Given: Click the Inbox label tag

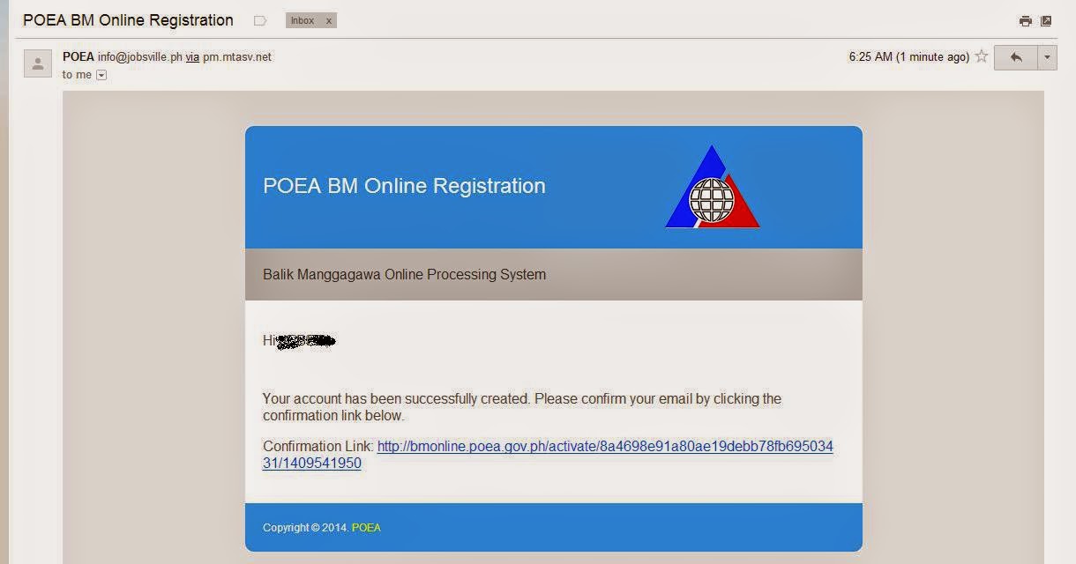Looking at the screenshot, I should pyautogui.click(x=303, y=20).
